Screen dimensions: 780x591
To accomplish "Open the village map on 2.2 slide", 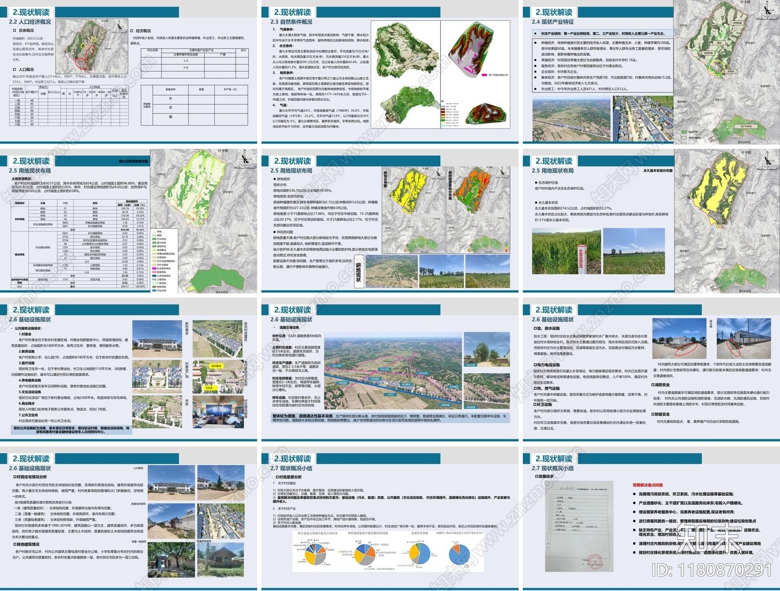I will click(92, 46).
